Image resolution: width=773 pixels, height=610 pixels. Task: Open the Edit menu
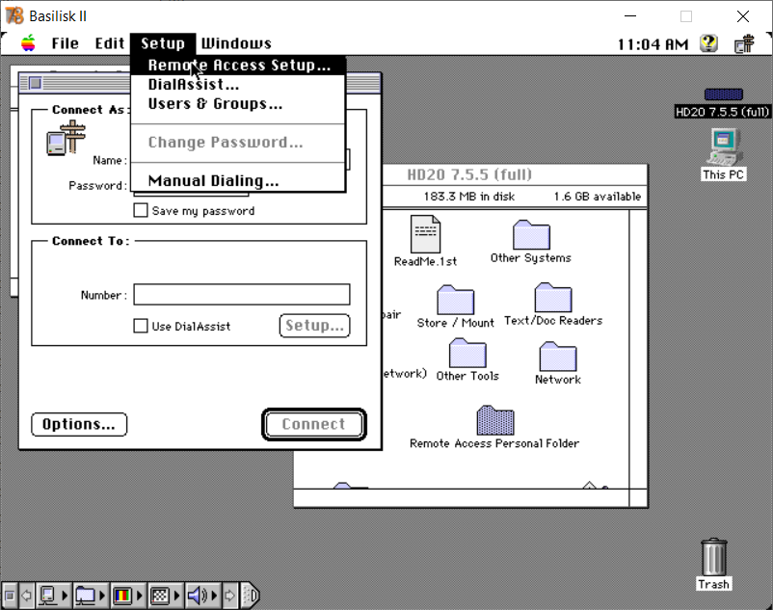(110, 43)
